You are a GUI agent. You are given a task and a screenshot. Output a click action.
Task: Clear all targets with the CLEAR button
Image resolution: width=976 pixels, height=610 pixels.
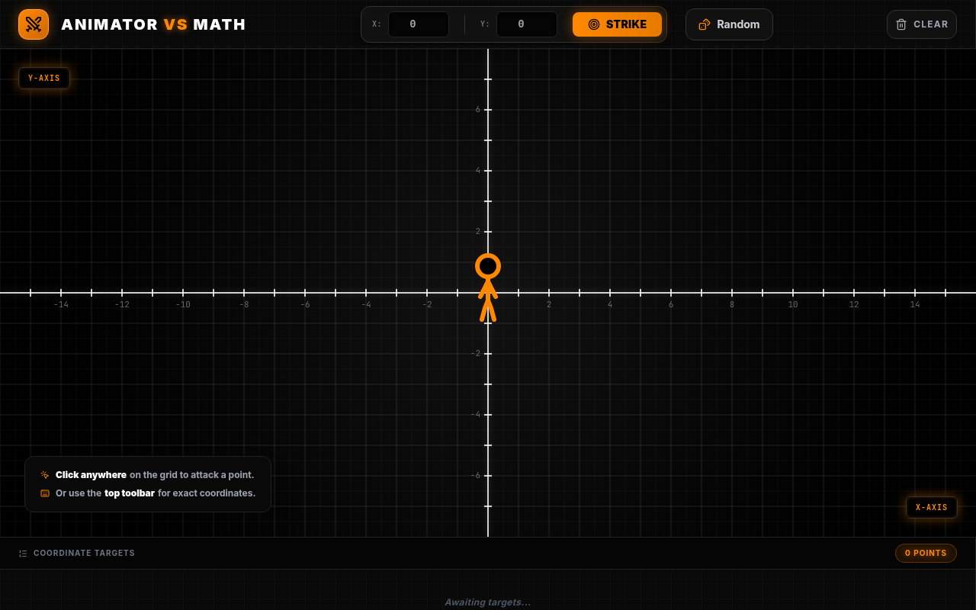[922, 24]
